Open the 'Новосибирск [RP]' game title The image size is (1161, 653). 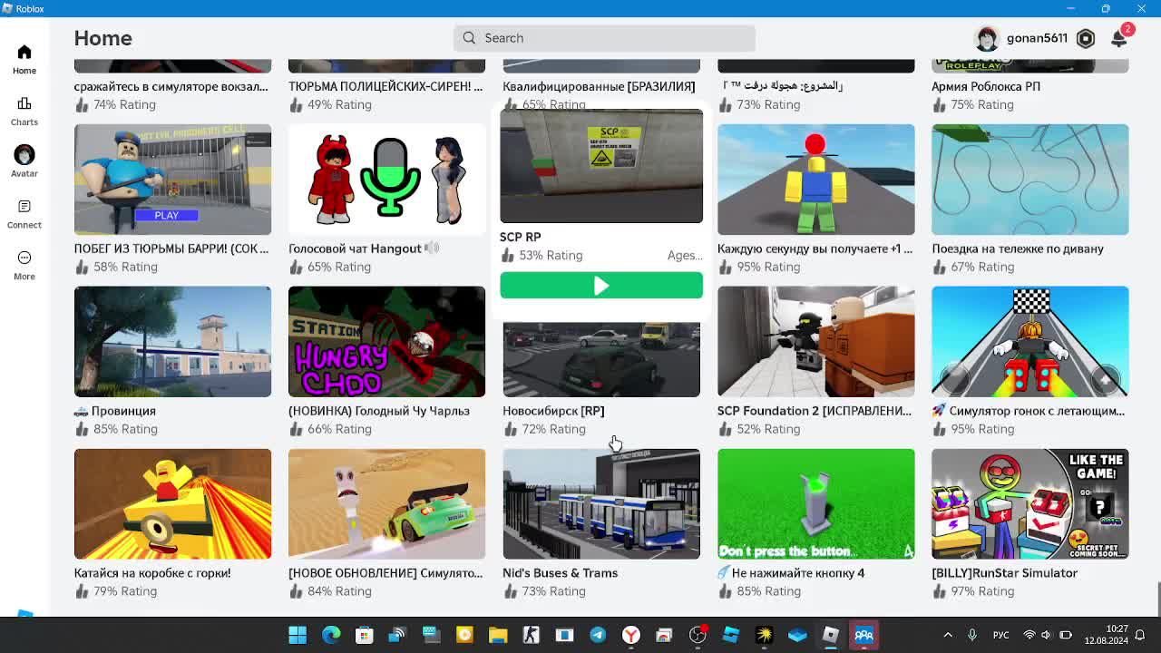click(x=553, y=411)
